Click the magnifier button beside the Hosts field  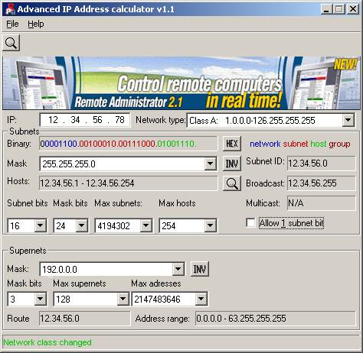232,183
